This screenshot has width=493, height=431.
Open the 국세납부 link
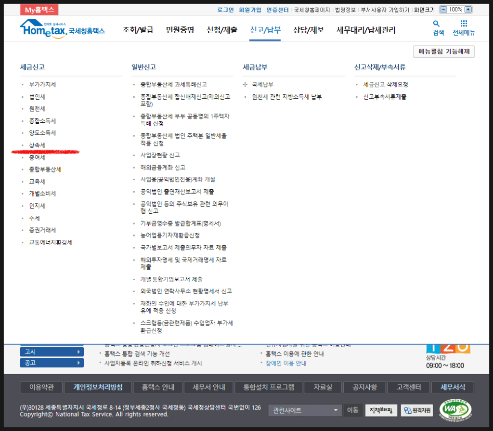pyautogui.click(x=262, y=84)
